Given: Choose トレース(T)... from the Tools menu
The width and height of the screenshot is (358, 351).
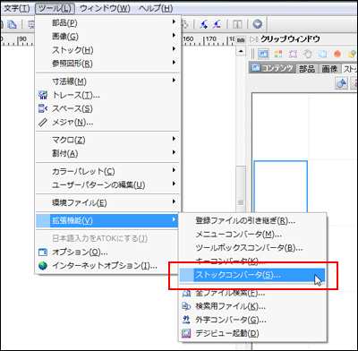Looking at the screenshot, I should pyautogui.click(x=108, y=95).
